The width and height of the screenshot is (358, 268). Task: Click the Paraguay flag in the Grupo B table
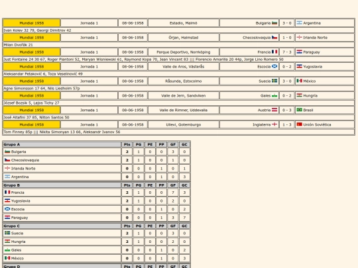[7, 218]
